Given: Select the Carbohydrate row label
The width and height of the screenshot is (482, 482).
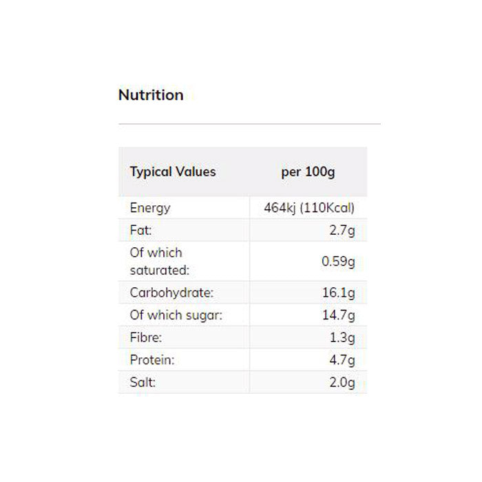Looking at the screenshot, I should tap(172, 293).
